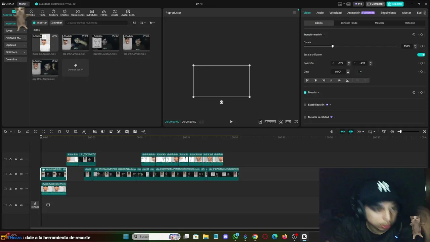Enable the Estabilización checkbox

pos(305,105)
